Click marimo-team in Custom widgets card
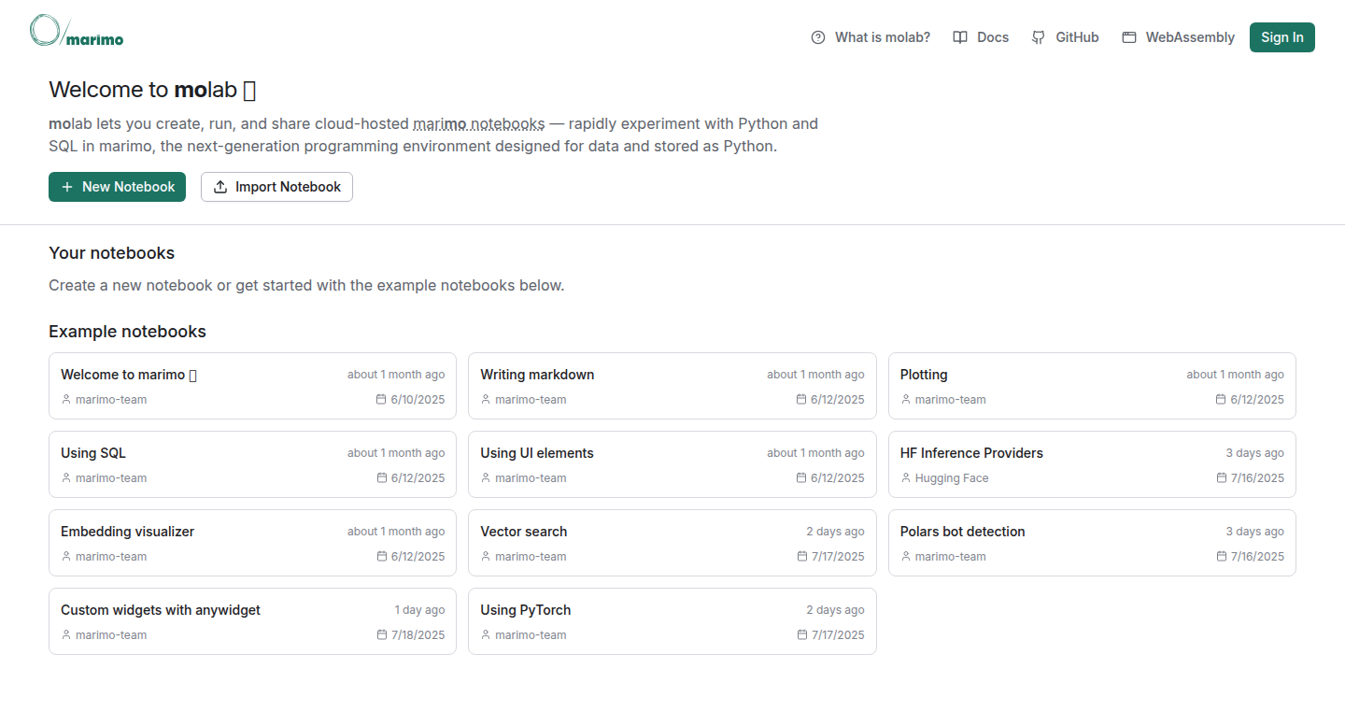The height and width of the screenshot is (711, 1345). 111,635
